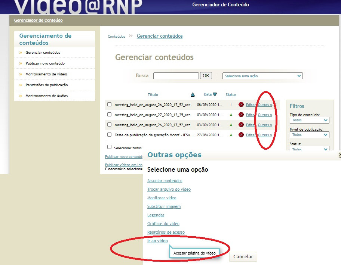The width and height of the screenshot is (341, 265).
Task: Sort by Título ascending triangle icon
Action: point(193,95)
